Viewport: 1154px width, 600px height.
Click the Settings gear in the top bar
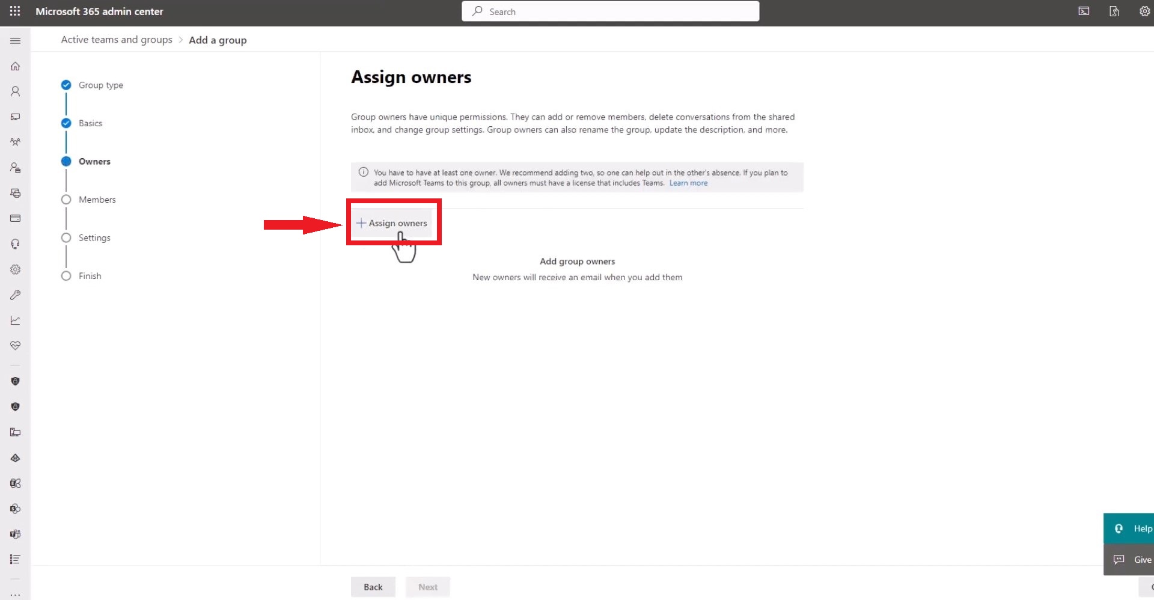click(1145, 11)
